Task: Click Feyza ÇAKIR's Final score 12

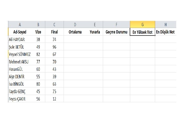Action: 54,99
